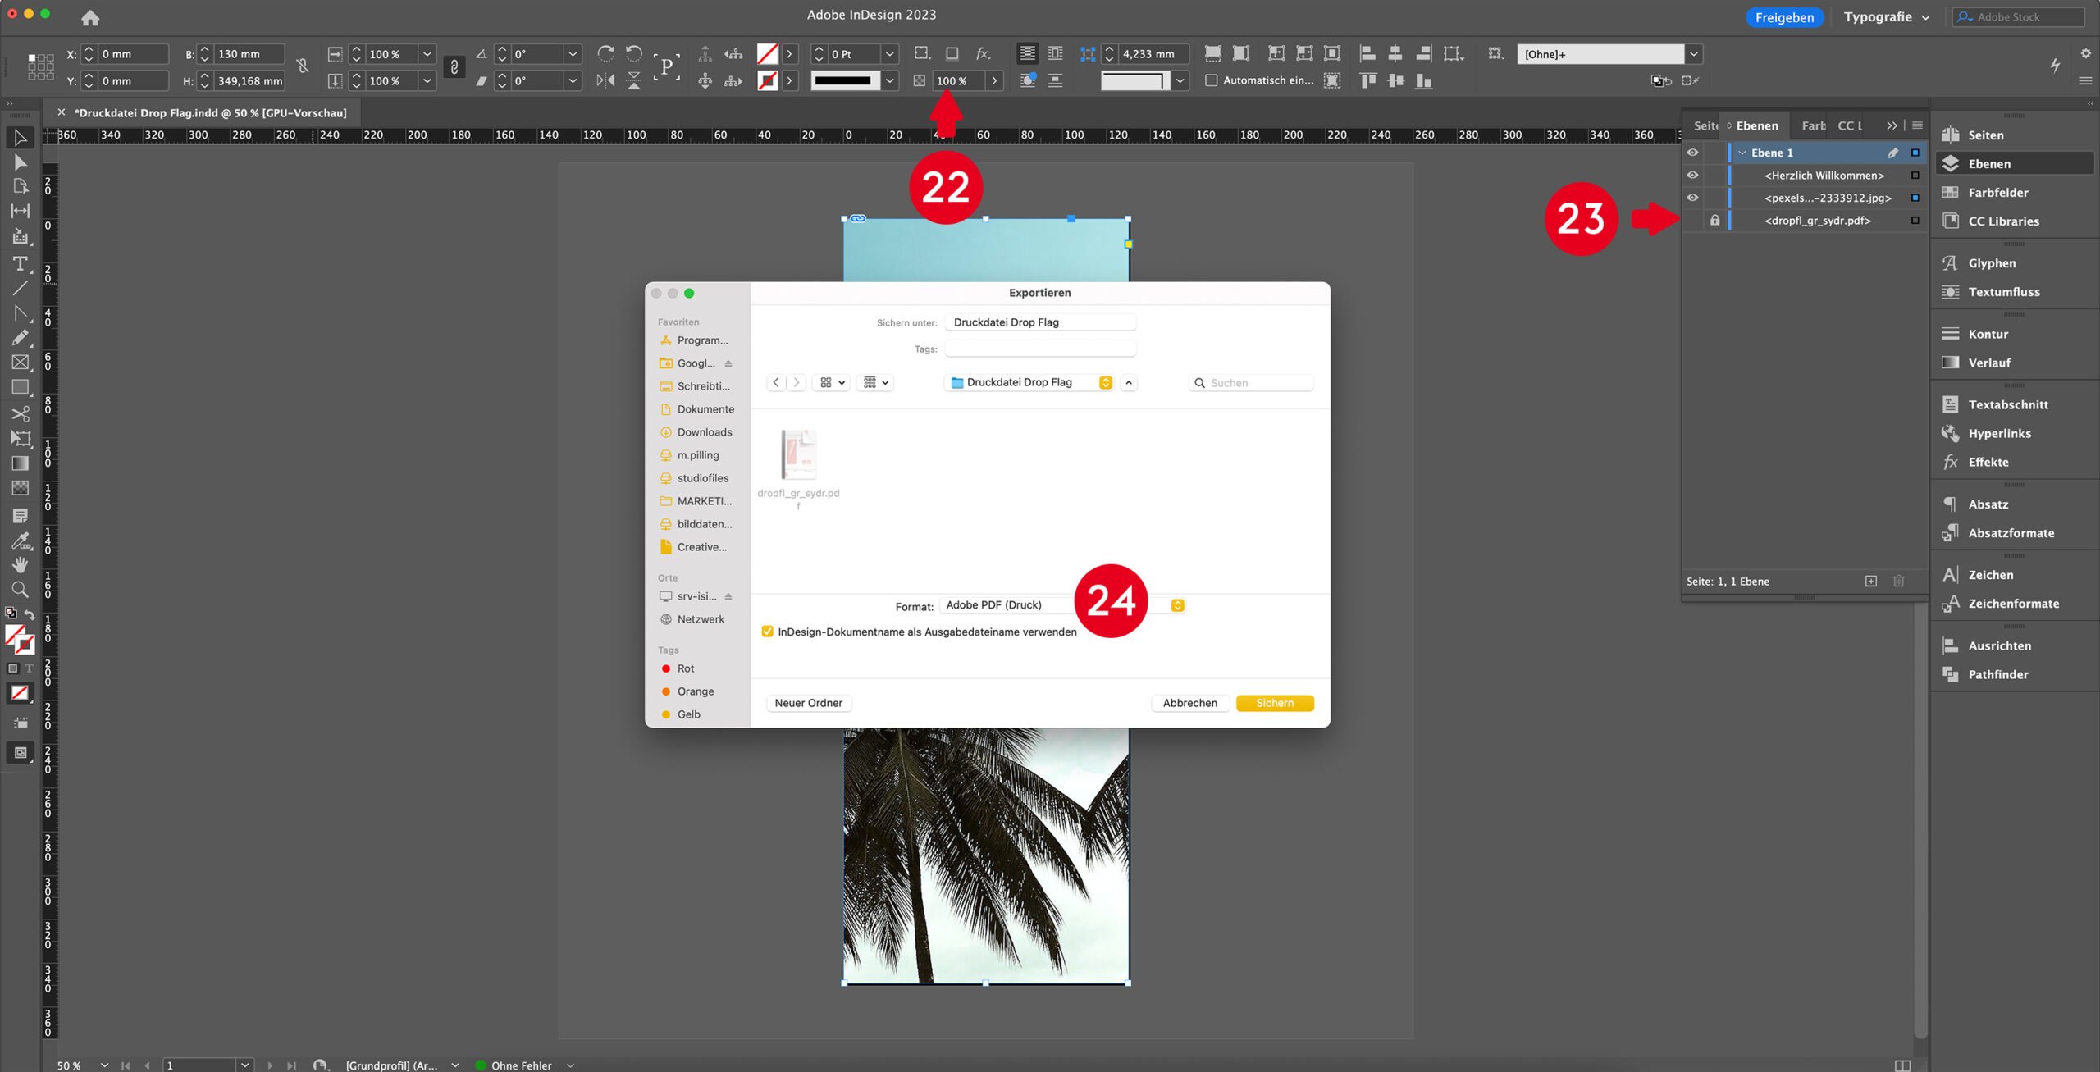Select the Zoom tool in the toolbox
This screenshot has width=2100, height=1072.
coord(20,589)
